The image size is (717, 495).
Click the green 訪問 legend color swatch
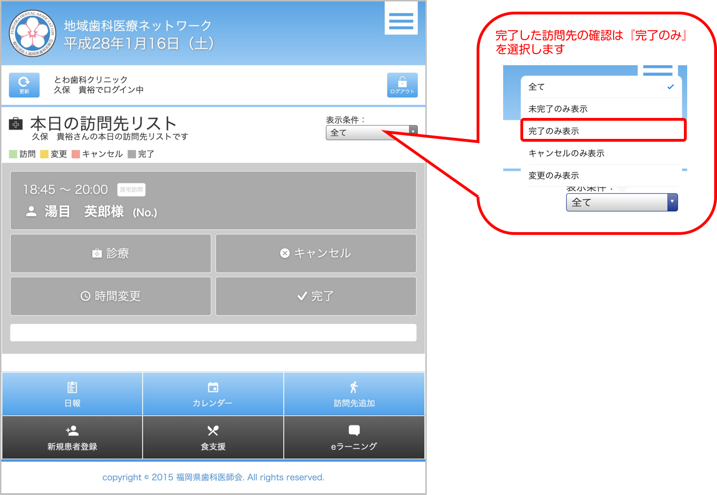(13, 154)
